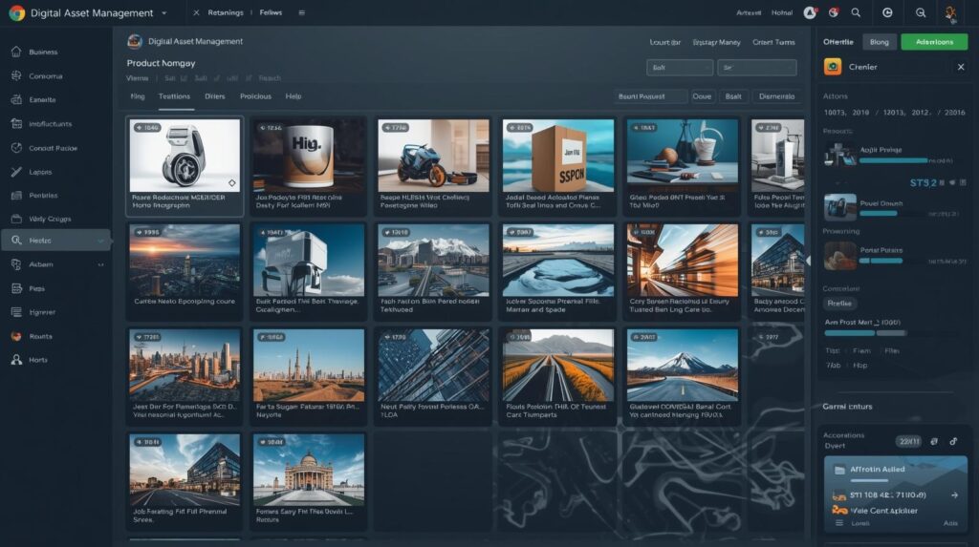Click folder icon beside Wety Criggs
Image resolution: width=979 pixels, height=547 pixels.
16,219
